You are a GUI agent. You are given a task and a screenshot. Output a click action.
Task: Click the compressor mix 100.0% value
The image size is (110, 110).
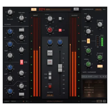pyautogui.click(x=98, y=9)
